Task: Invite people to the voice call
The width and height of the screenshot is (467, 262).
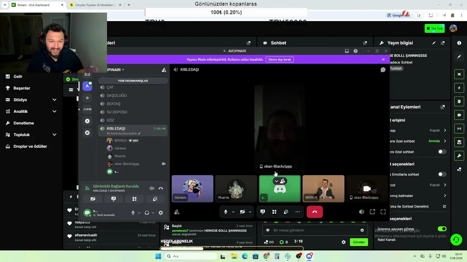Action: pyautogui.click(x=177, y=212)
